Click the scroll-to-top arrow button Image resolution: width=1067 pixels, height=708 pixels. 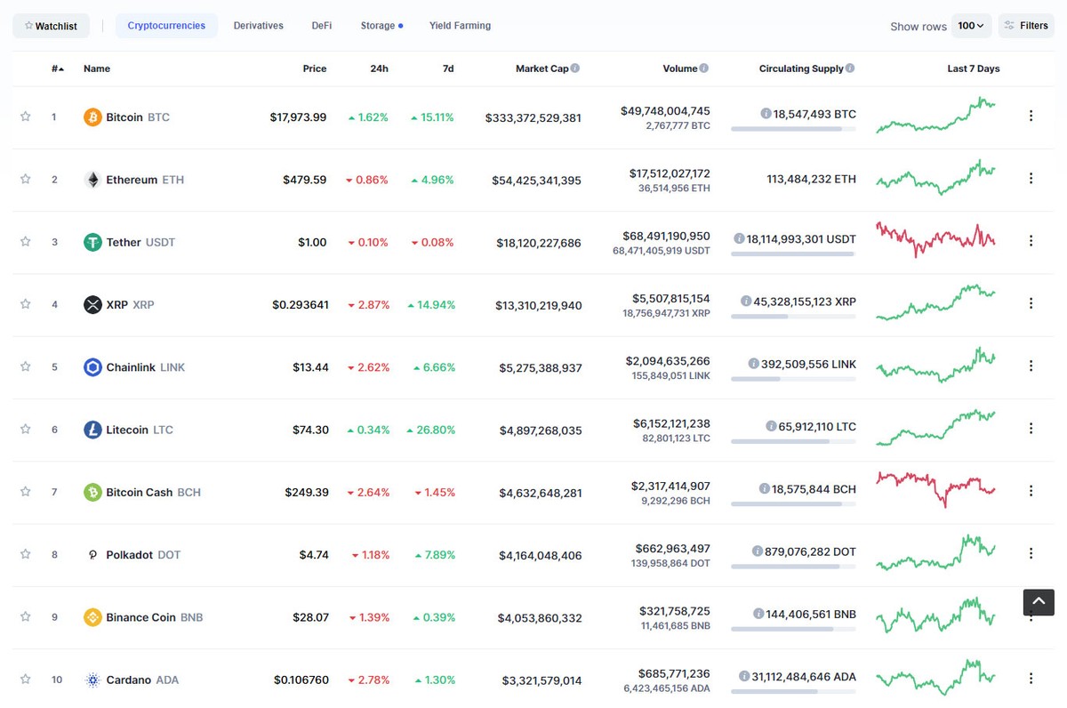1038,602
